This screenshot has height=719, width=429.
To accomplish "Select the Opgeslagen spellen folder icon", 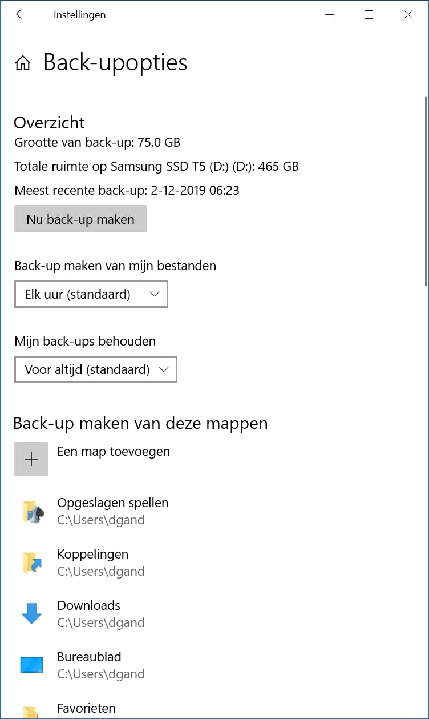I will point(31,511).
